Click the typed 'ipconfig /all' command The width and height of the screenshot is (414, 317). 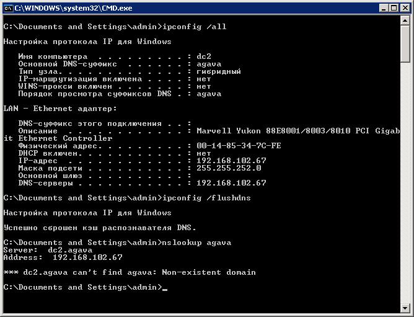[x=195, y=27]
